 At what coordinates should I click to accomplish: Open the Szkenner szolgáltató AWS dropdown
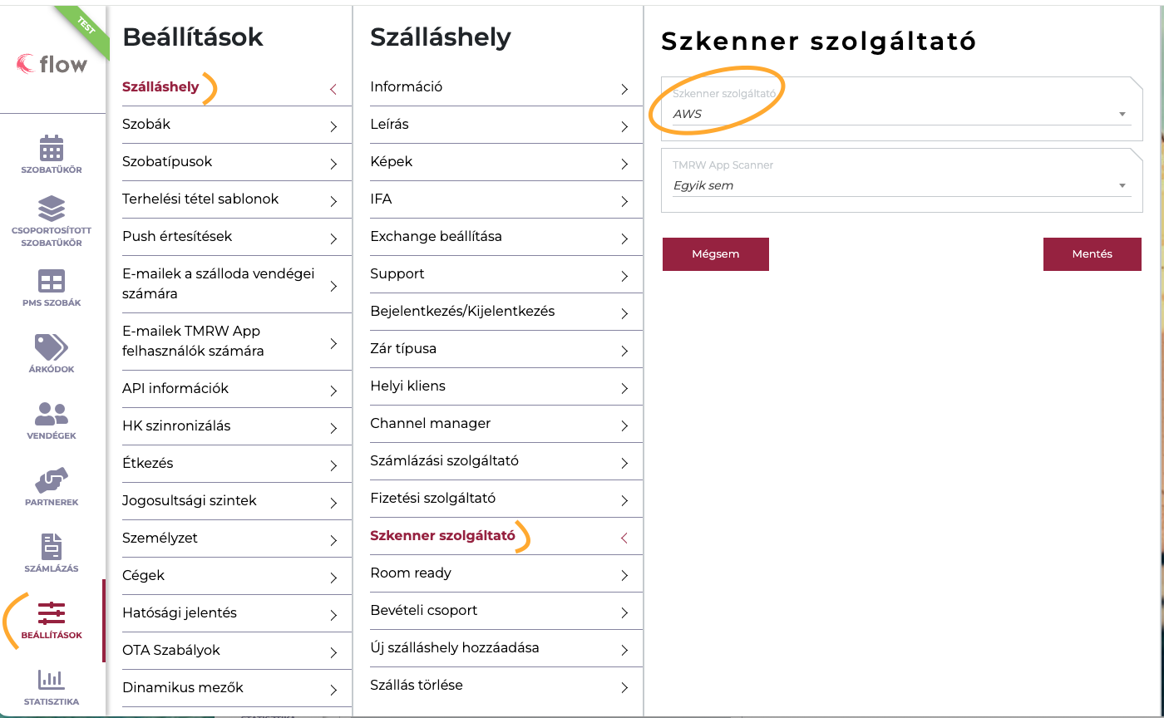tap(901, 114)
